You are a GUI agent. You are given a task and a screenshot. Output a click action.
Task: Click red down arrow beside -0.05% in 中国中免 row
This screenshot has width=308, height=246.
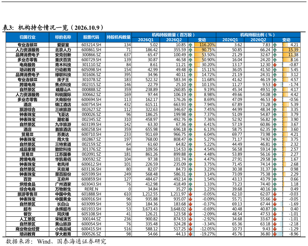[x=190, y=194]
